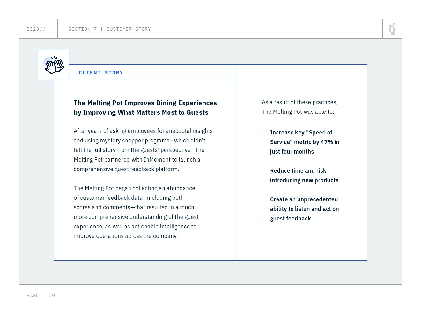Click the "PAGE | 30" footer label

pos(41,295)
